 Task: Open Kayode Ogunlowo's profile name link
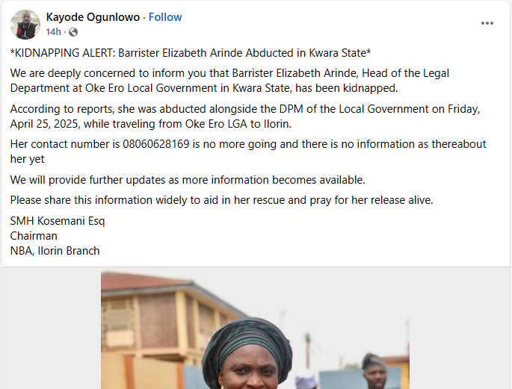(93, 17)
